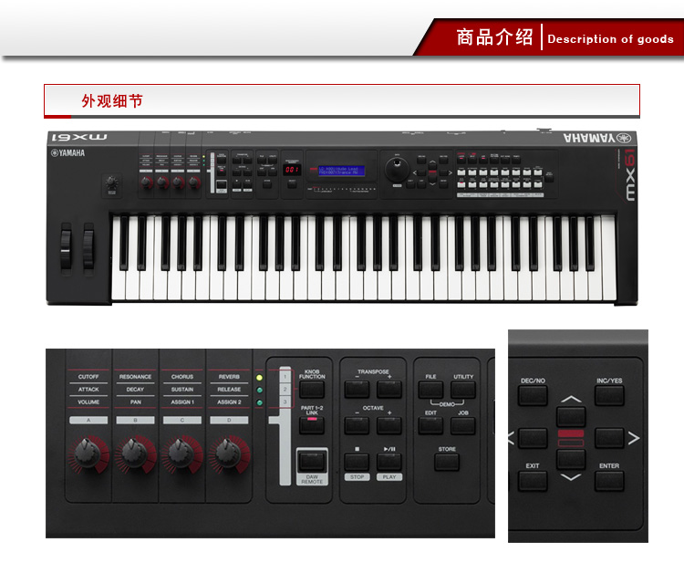
Task: Click the REVERB label
Action: (x=229, y=377)
